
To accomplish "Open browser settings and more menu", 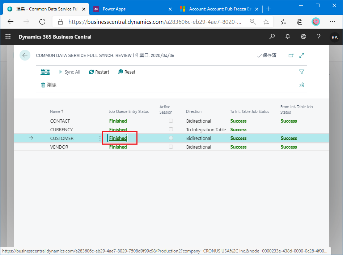I will 332,22.
